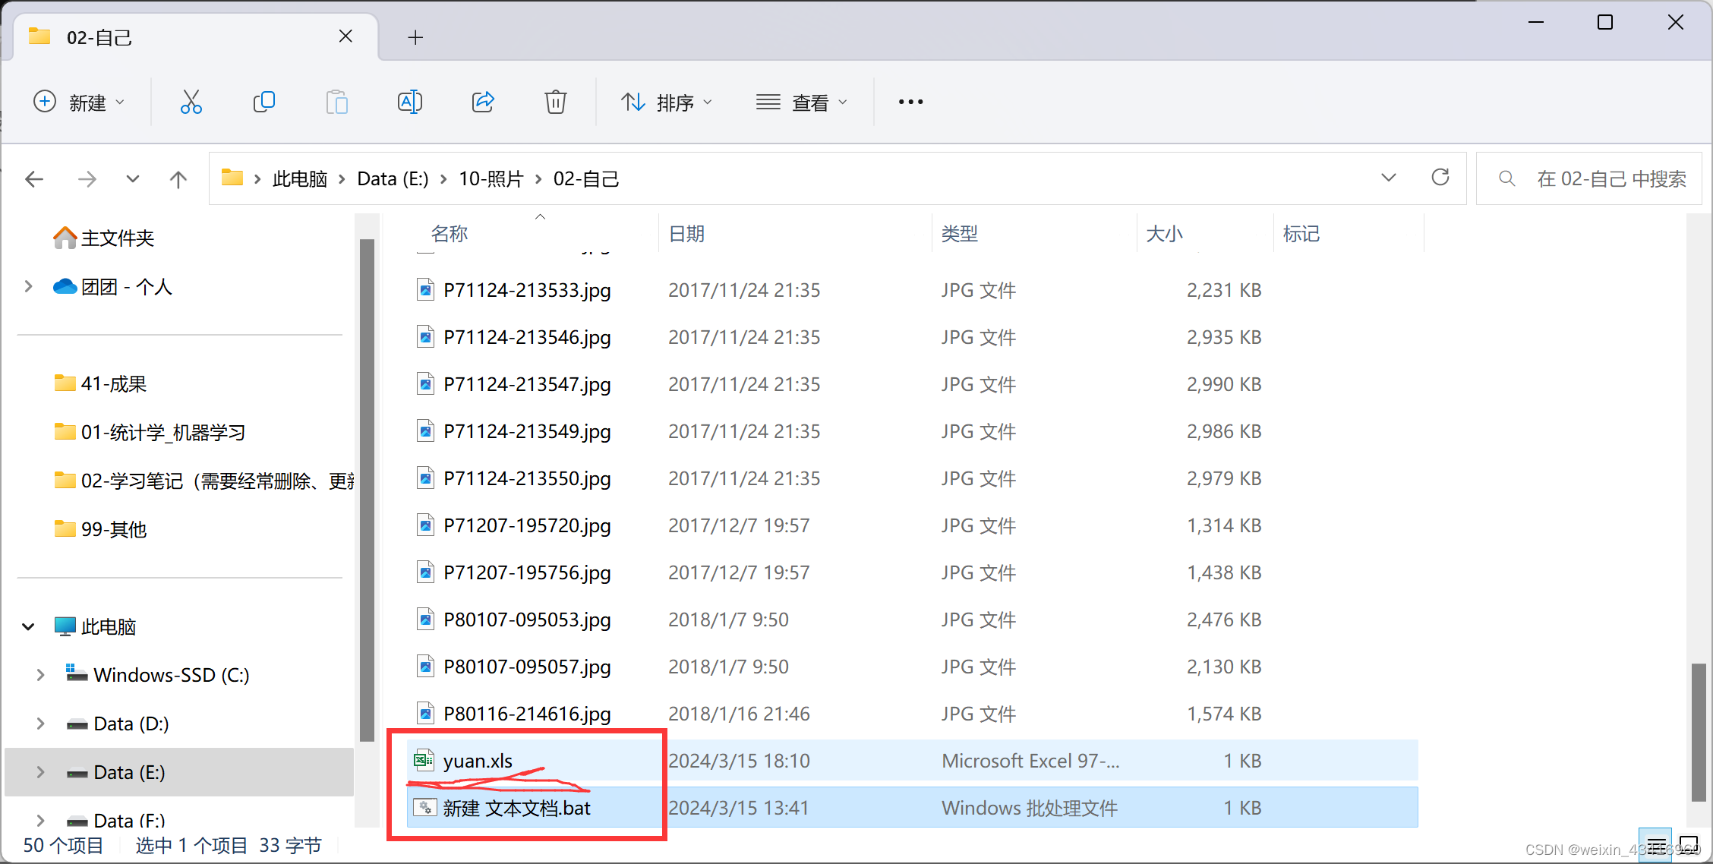Switch to details view in status bar

click(1656, 845)
